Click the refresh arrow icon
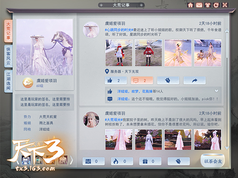This screenshot has height=178, width=238. coord(216,5)
